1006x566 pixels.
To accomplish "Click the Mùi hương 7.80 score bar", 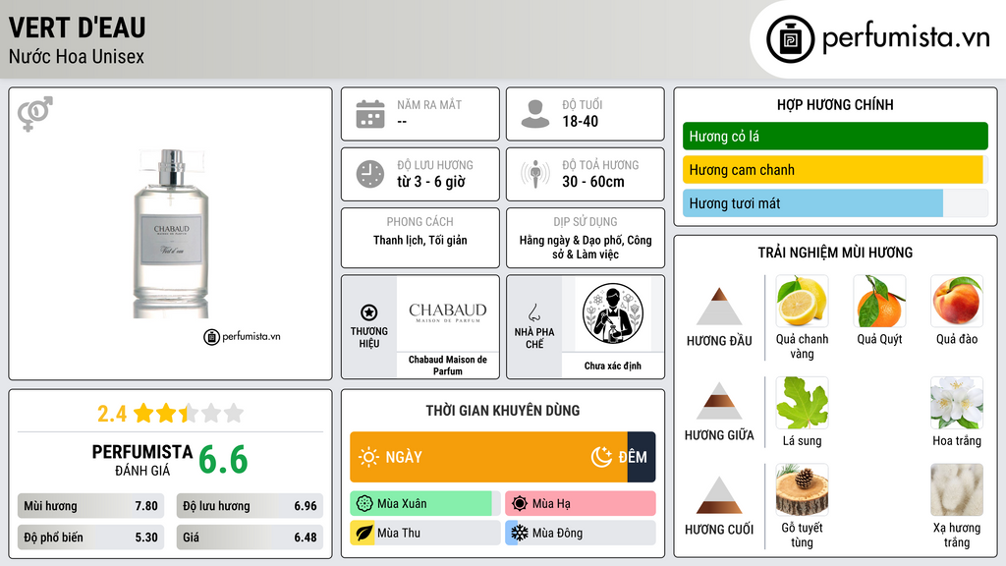I will click(x=91, y=506).
